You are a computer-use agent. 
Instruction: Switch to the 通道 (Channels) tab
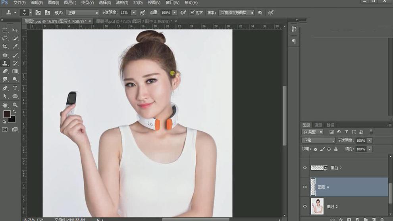[x=318, y=125]
